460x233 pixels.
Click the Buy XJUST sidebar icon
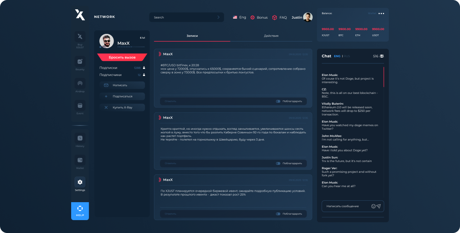point(80,37)
